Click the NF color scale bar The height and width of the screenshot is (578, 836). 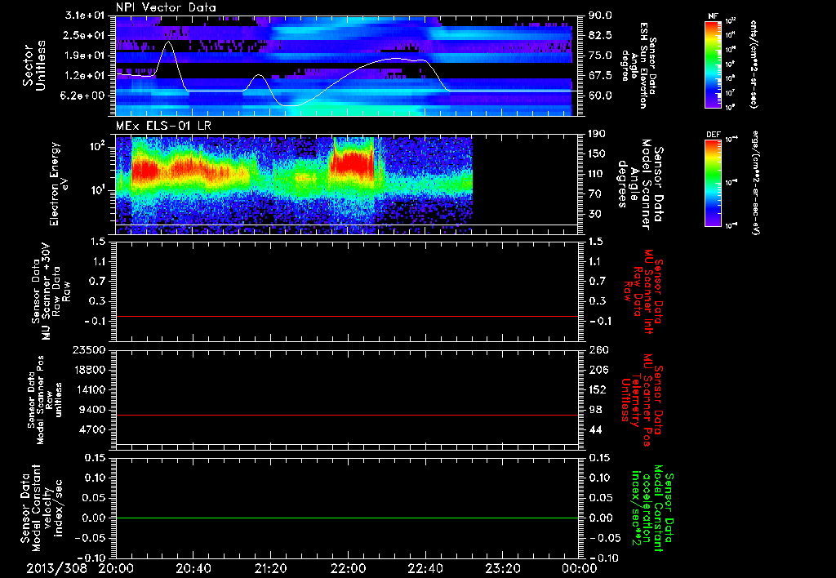point(713,64)
